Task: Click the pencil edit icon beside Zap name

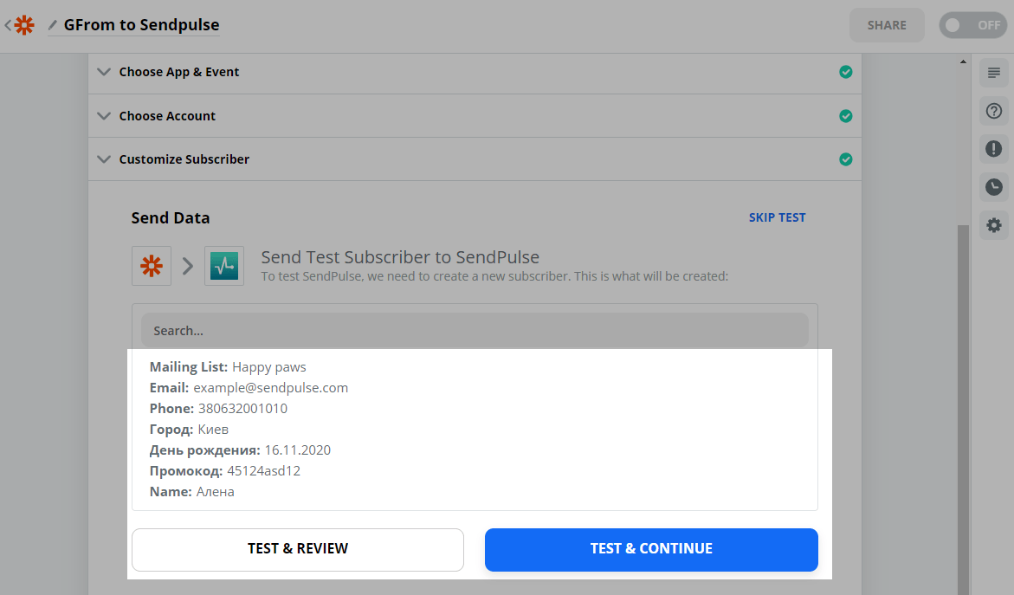Action: click(x=53, y=25)
